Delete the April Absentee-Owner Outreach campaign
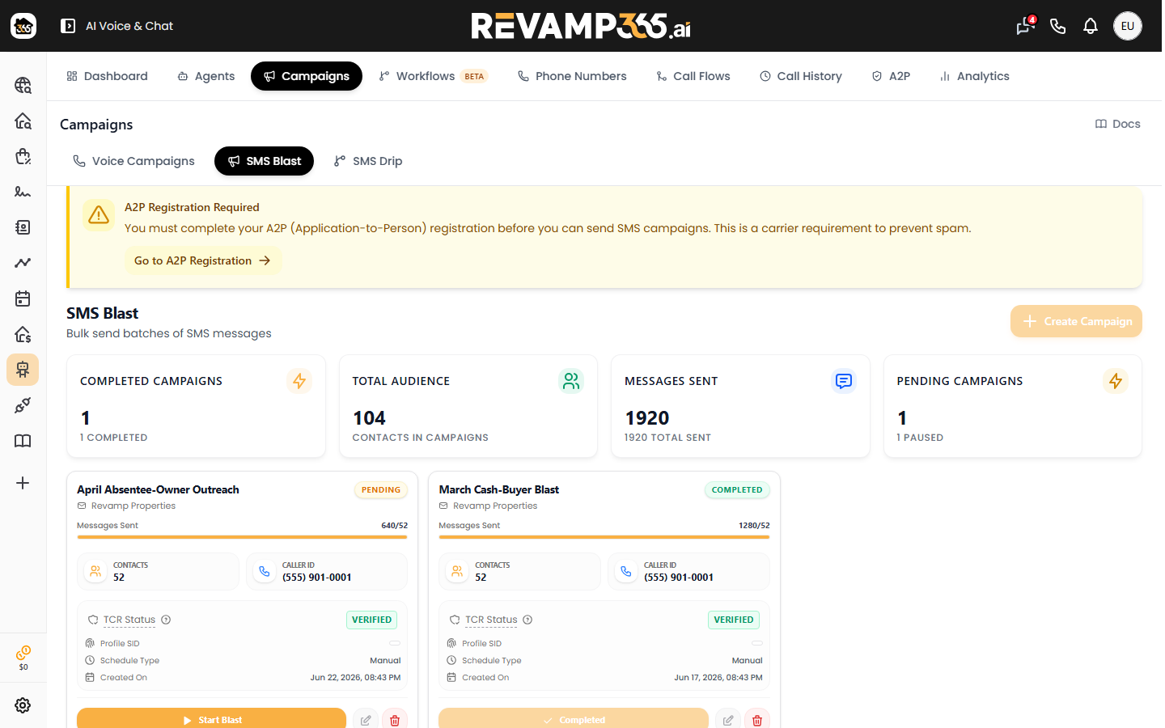Screen dimensions: 1165x728 coord(395,720)
